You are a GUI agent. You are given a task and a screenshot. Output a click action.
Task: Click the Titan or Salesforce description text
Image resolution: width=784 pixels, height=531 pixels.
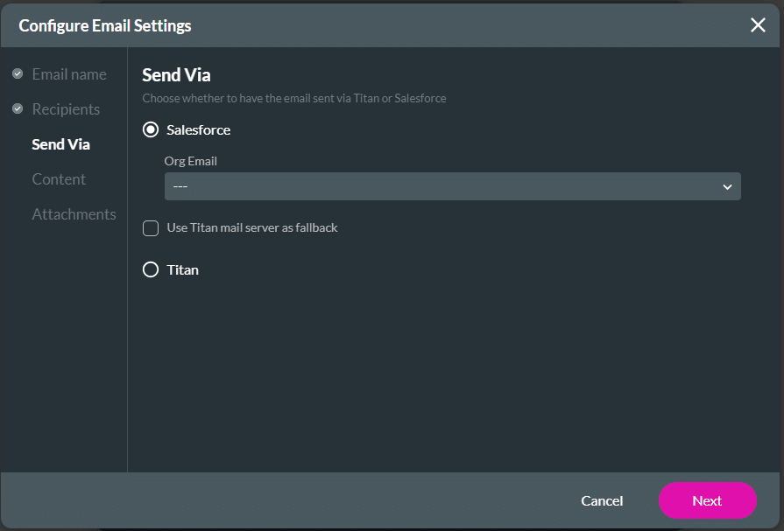(294, 99)
